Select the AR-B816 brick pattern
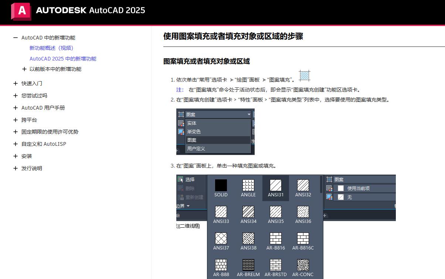 click(x=275, y=238)
